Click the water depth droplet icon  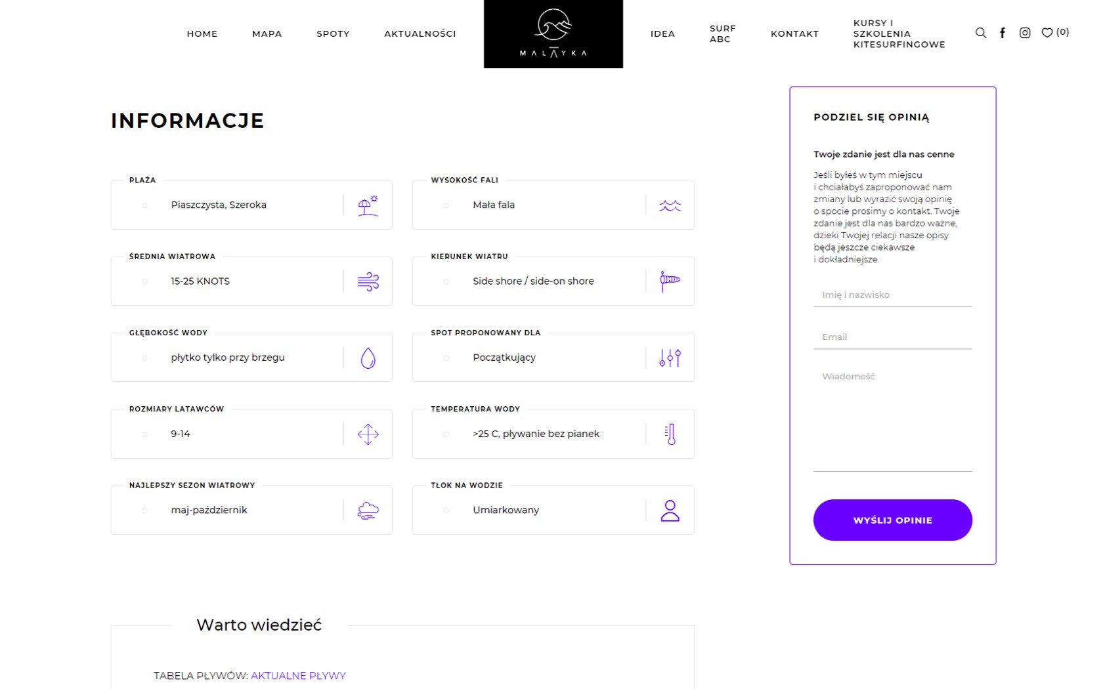[368, 358]
